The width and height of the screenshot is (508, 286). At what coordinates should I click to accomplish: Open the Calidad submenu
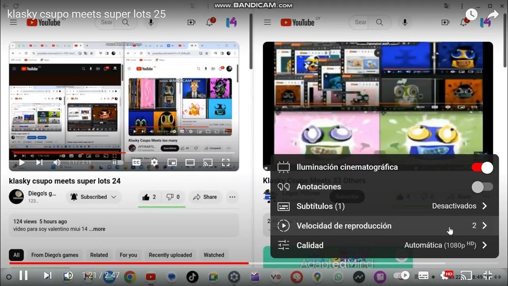tap(384, 245)
